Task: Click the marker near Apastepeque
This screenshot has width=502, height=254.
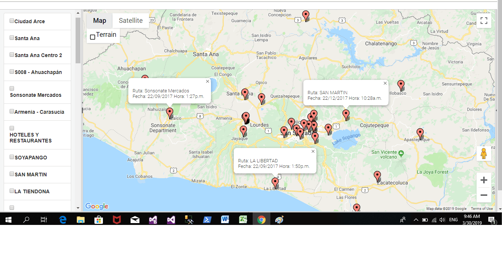Action: tap(420, 133)
